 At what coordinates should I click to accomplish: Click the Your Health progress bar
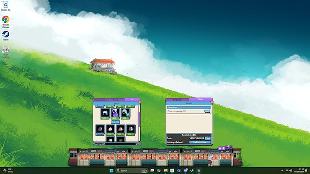[x=117, y=144]
